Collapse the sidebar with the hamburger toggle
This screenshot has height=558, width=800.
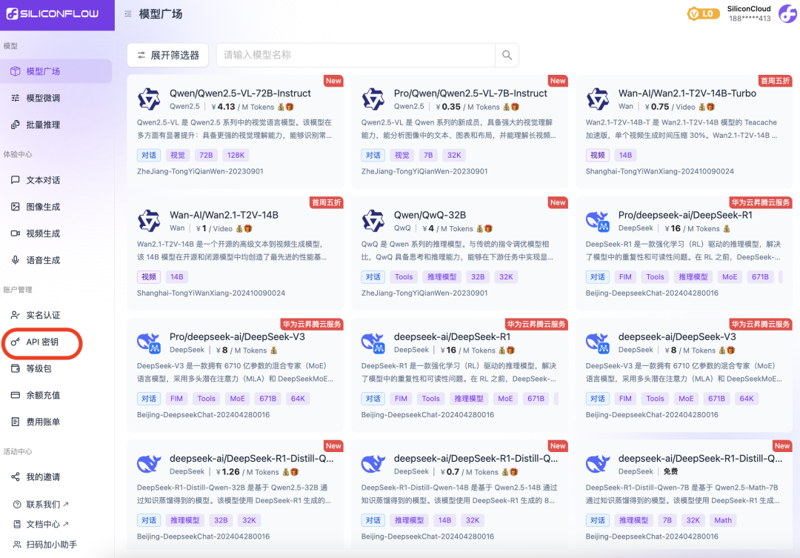(x=128, y=13)
